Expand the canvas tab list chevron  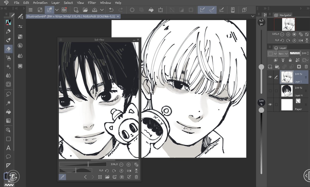[x=253, y=16]
